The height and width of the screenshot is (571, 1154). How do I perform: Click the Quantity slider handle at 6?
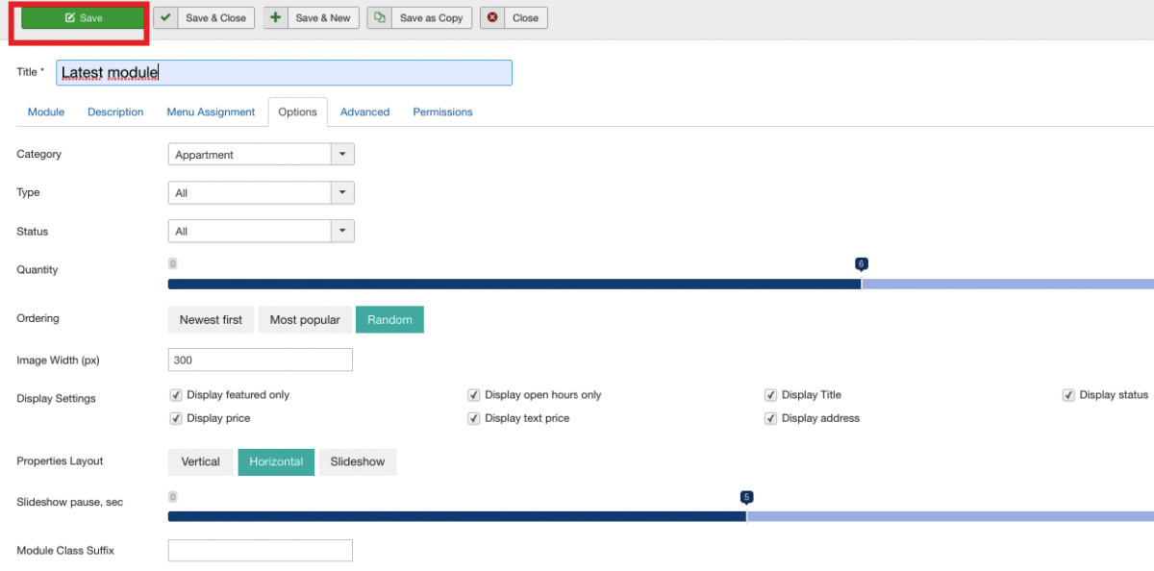click(x=862, y=265)
